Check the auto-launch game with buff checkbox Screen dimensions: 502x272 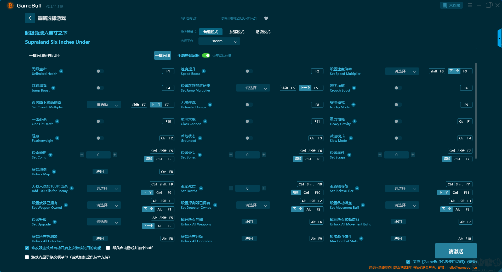pos(108,248)
